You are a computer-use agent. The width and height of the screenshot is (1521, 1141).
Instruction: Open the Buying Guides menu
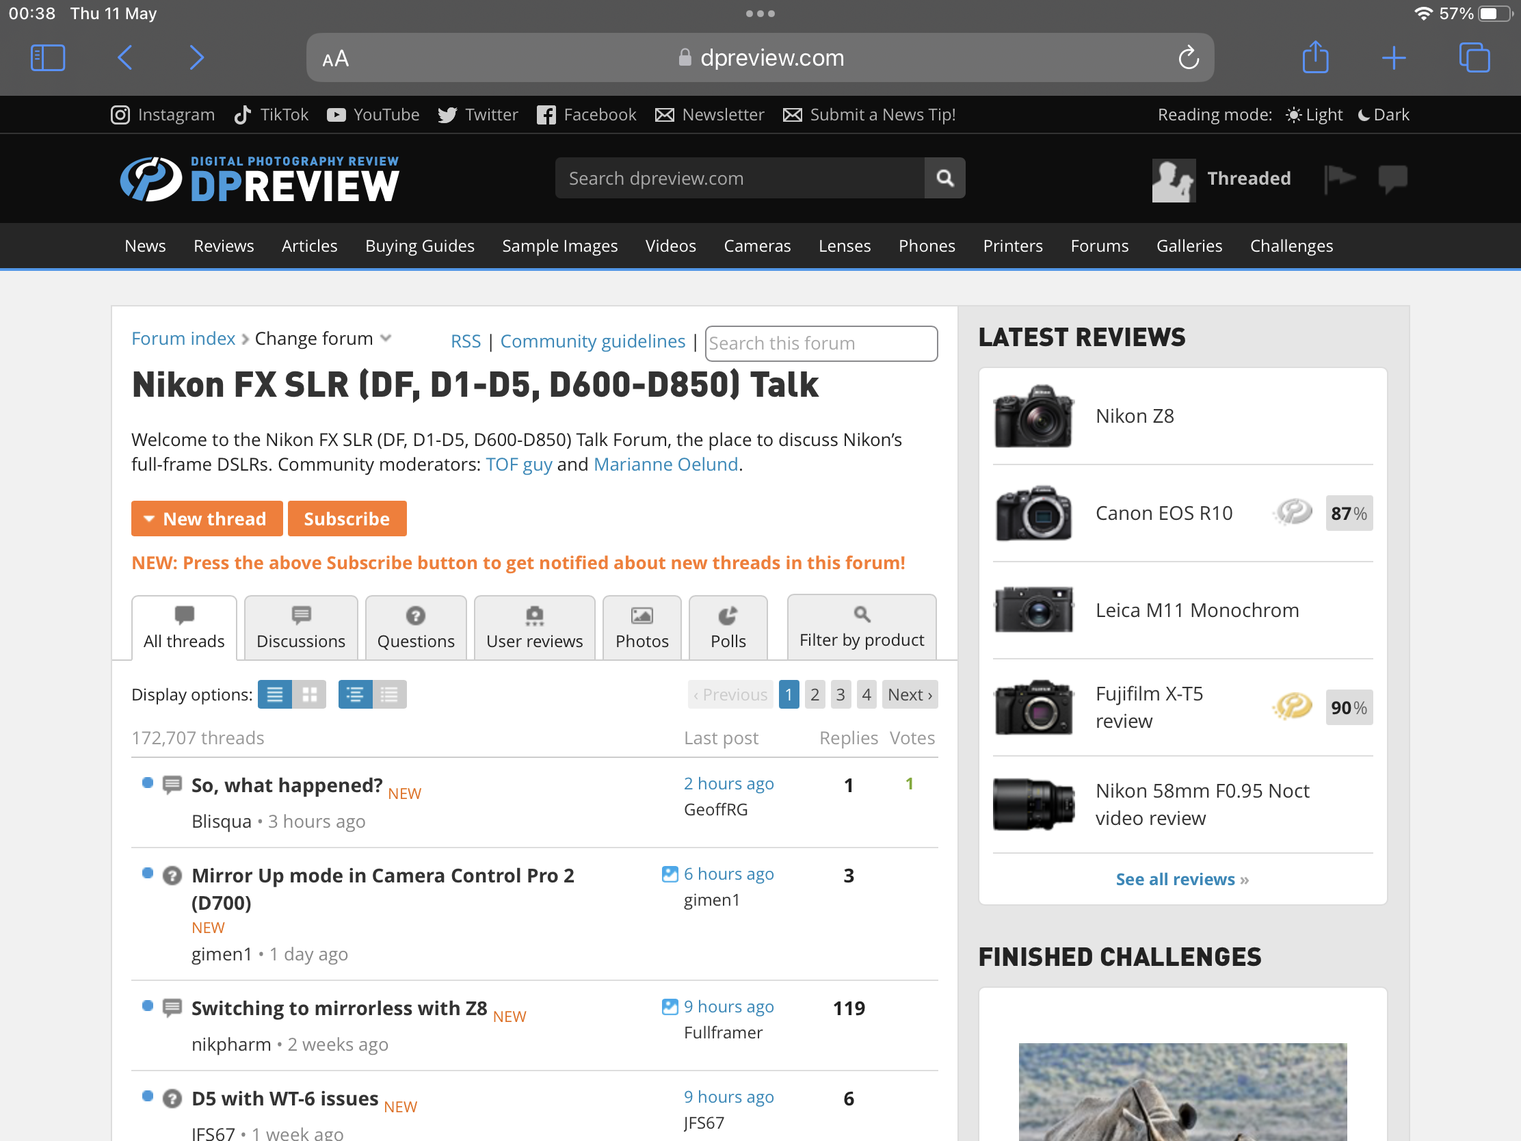coord(419,246)
